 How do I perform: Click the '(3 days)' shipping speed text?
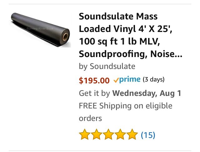pos(153,80)
